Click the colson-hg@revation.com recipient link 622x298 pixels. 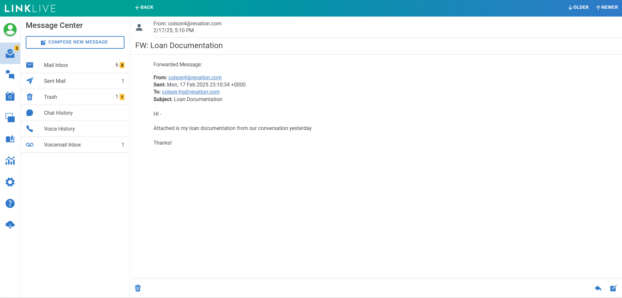(x=191, y=92)
